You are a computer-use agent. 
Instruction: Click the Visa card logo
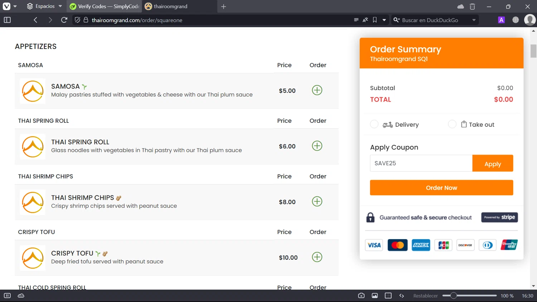tap(374, 245)
